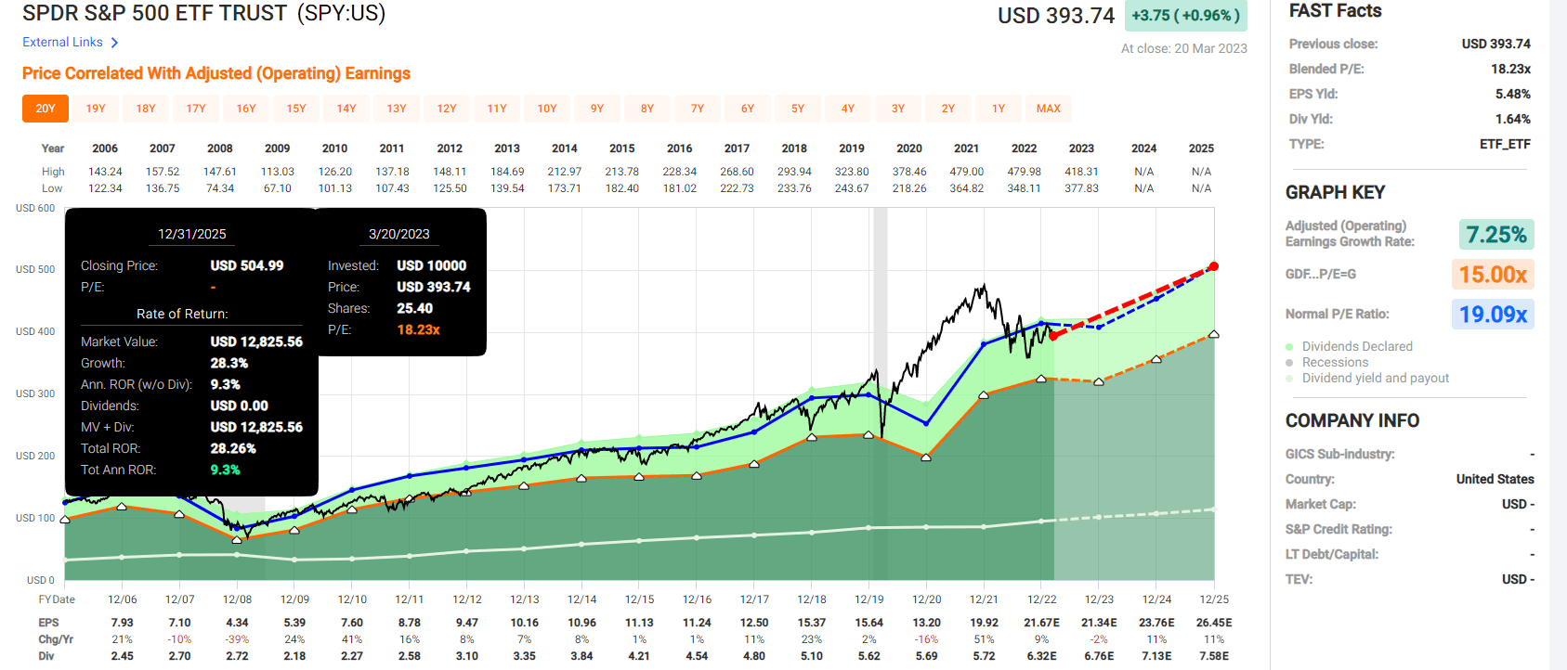Viewport: 1567px width, 670px height.
Task: Click EPS value 19.92 for 12/21
Action: (984, 623)
